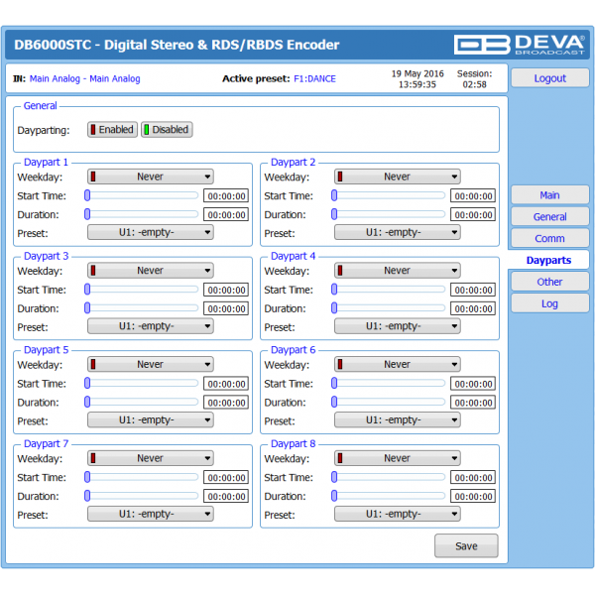Expand Daypart 8 Preset dropdown
Viewport: 595px width, 595px height.
(398, 514)
